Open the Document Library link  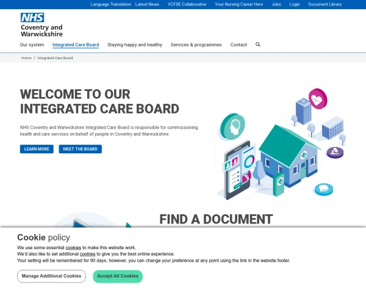pyautogui.click(x=325, y=4)
